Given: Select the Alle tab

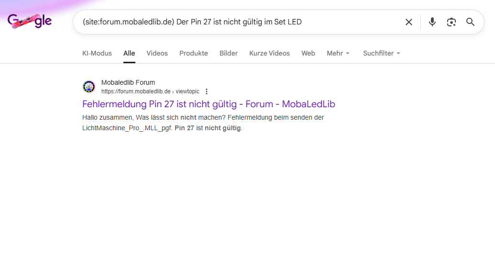Looking at the screenshot, I should pos(129,53).
